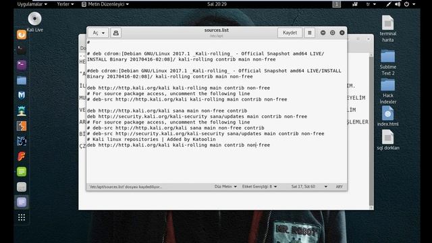
Task: Select the index.html desktop file
Action: click(388, 117)
